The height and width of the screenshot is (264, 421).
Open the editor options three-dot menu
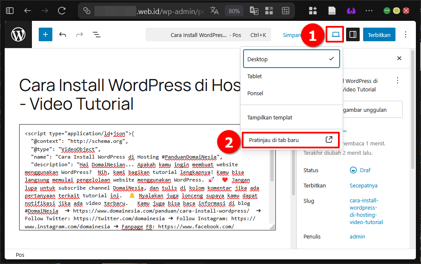point(405,34)
